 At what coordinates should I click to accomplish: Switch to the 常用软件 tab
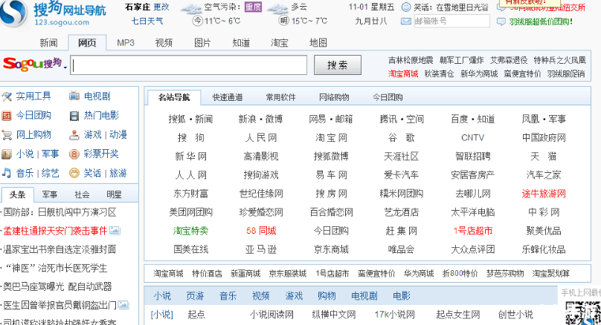(x=281, y=97)
